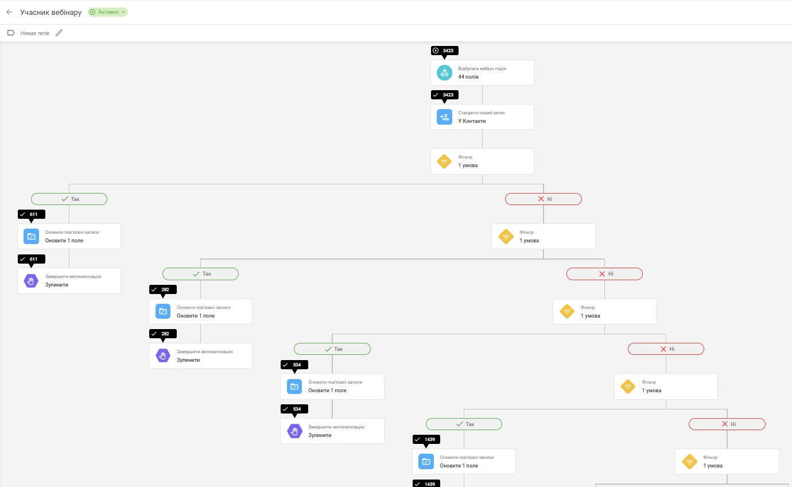
Task: Select the Ні branch opposite the 611 Так branch
Action: click(543, 199)
